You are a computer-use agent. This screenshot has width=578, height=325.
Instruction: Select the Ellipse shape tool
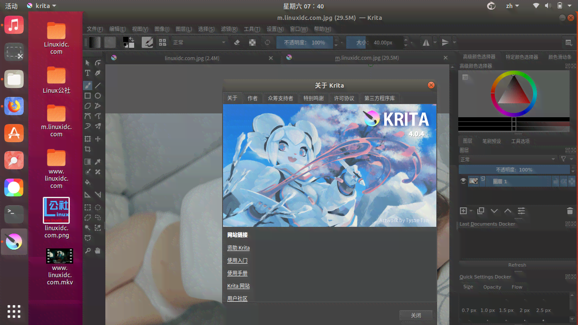(x=98, y=96)
